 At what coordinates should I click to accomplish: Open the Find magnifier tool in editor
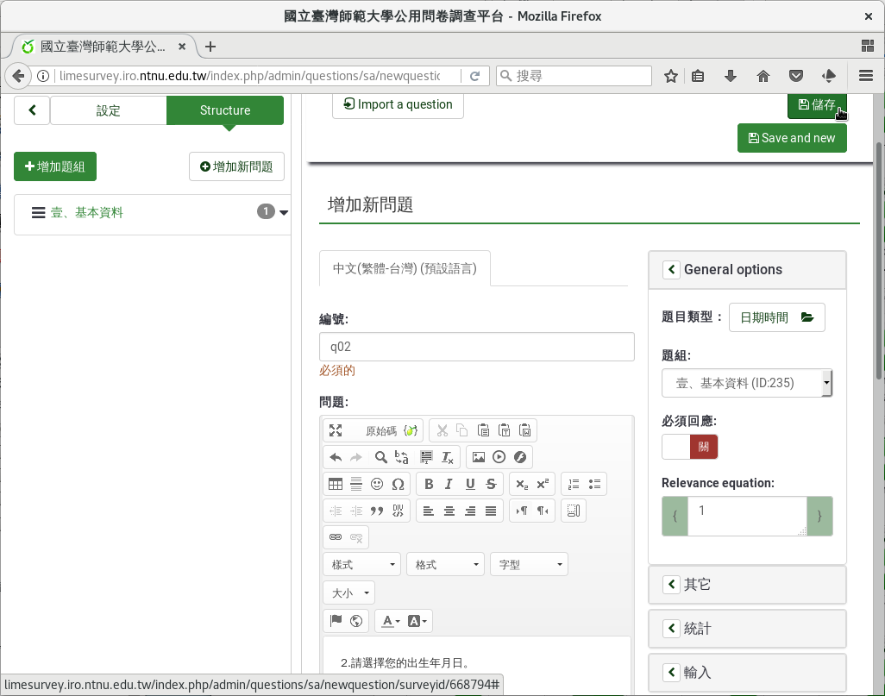pos(381,457)
